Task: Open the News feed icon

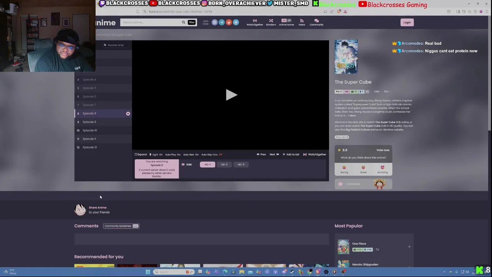Action: (302, 22)
